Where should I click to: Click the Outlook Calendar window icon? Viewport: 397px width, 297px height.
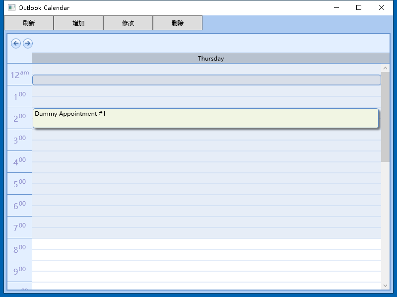(x=11, y=7)
